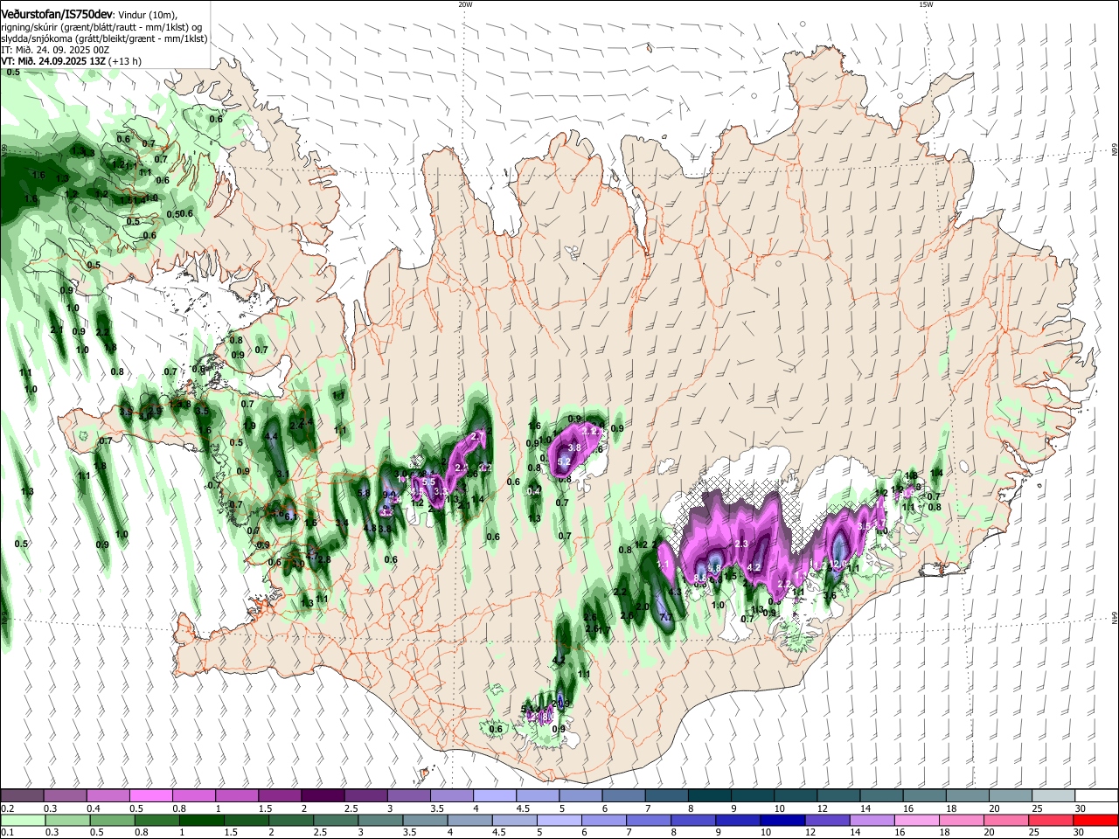Click the palest green 0.1–0.3 rain legend swatch
This screenshot has height=839, width=1119.
click(x=23, y=820)
